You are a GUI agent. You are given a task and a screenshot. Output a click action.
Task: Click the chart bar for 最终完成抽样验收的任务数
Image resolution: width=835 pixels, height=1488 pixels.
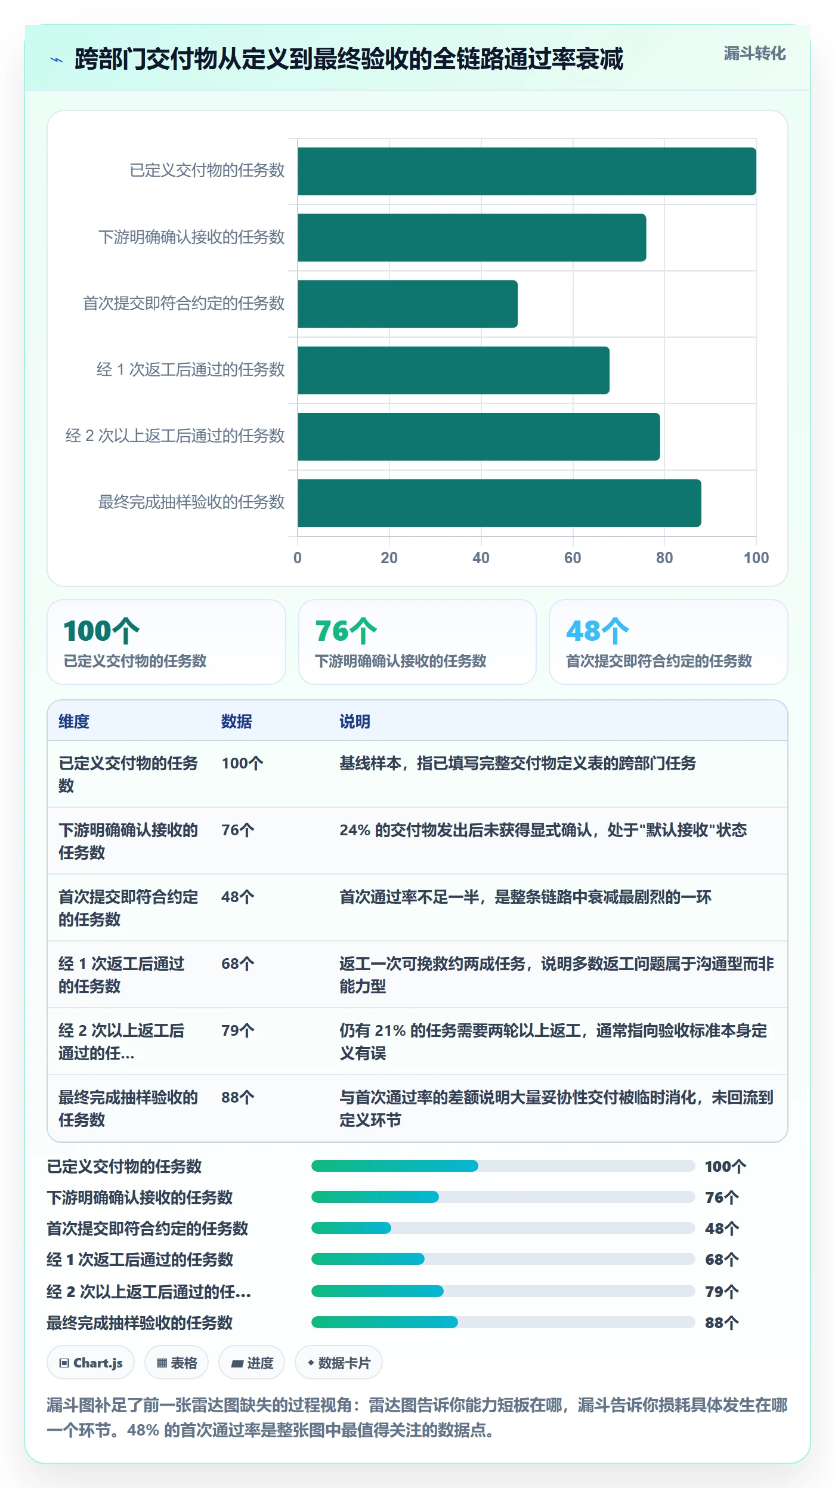pos(499,502)
